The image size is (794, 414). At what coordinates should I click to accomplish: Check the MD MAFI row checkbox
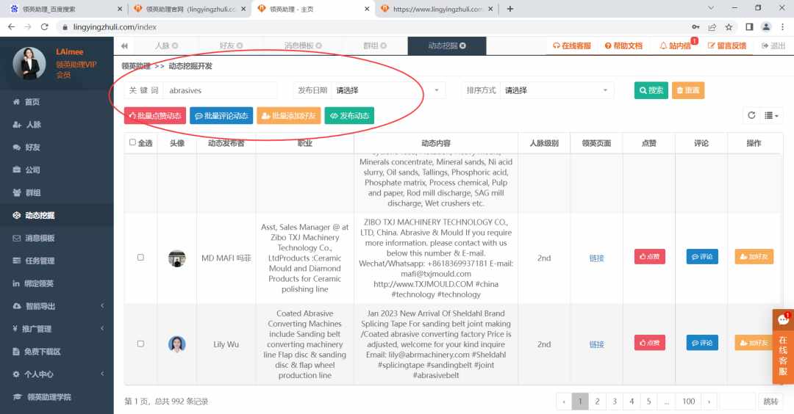click(x=140, y=258)
